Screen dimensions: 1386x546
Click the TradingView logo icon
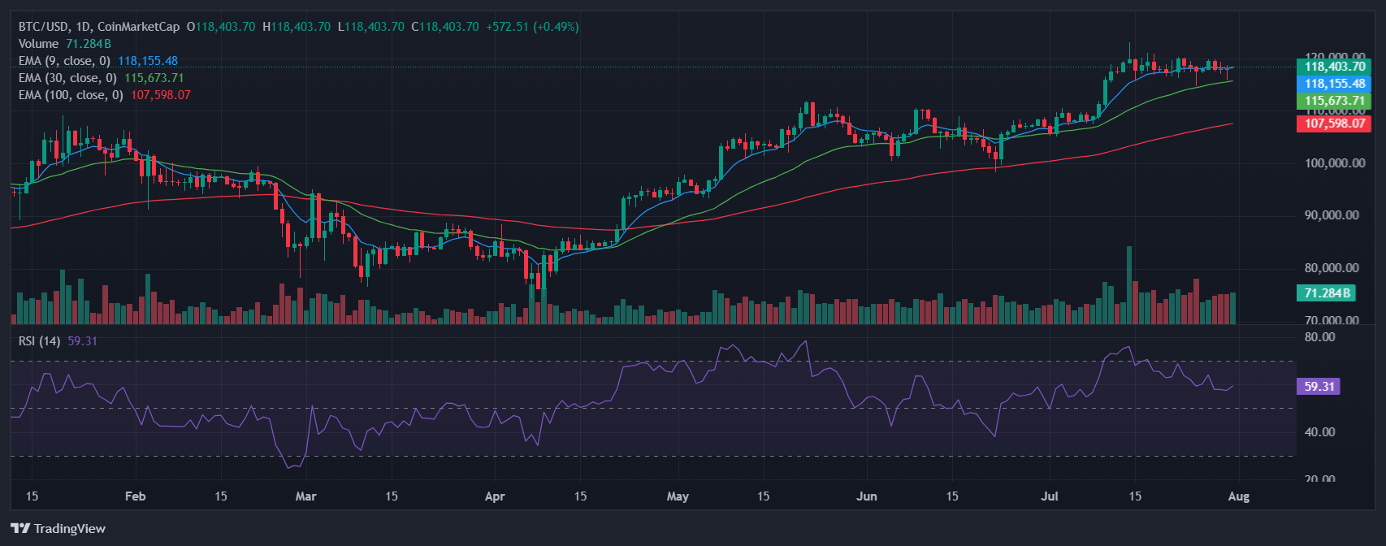click(x=20, y=529)
